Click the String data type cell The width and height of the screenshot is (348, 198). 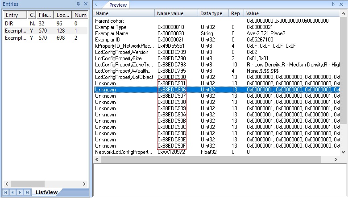(x=207, y=33)
